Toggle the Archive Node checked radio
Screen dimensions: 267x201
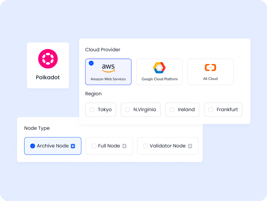click(x=33, y=146)
